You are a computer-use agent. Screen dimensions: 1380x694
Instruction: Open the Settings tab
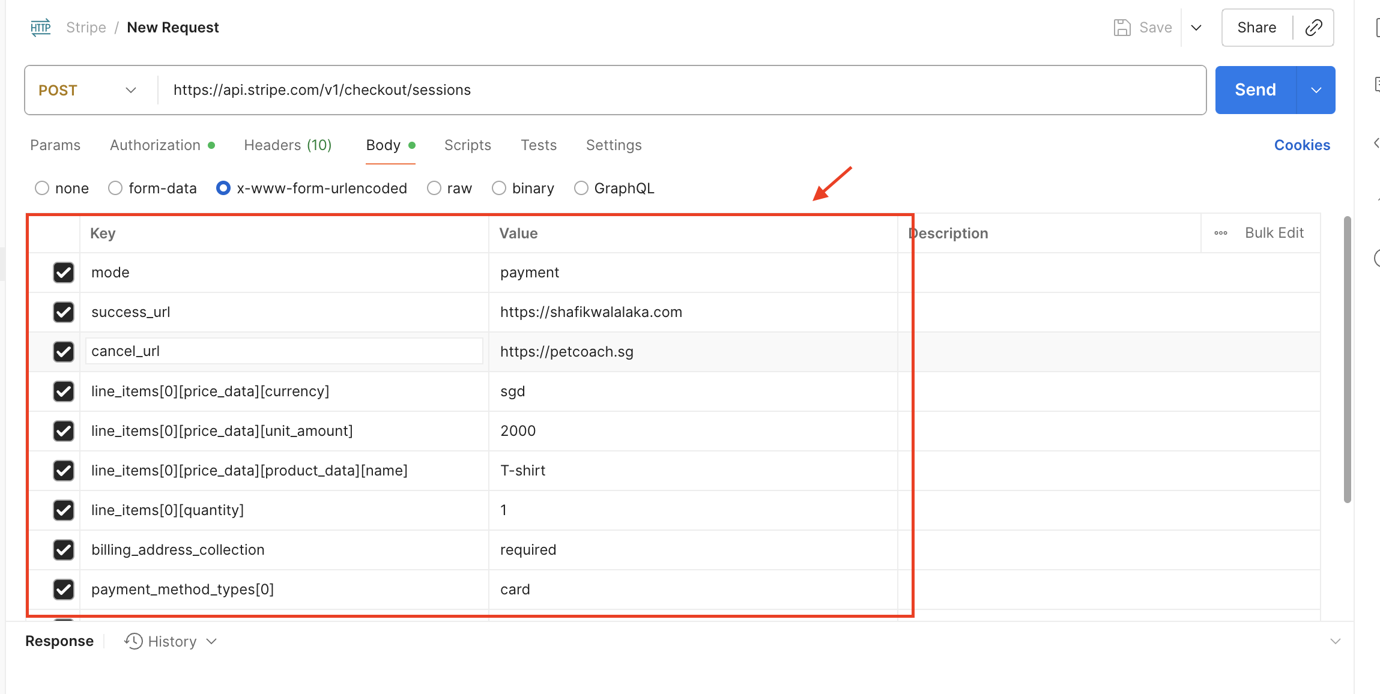tap(614, 145)
